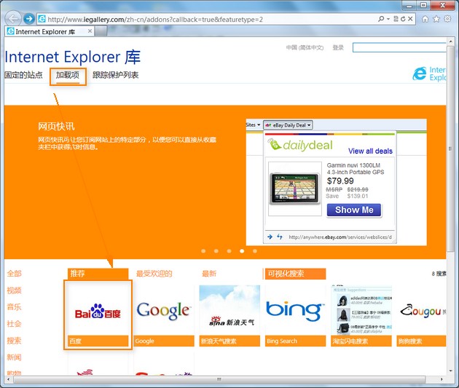
Task: Open a new tab with the blank tab button
Action: click(x=101, y=31)
